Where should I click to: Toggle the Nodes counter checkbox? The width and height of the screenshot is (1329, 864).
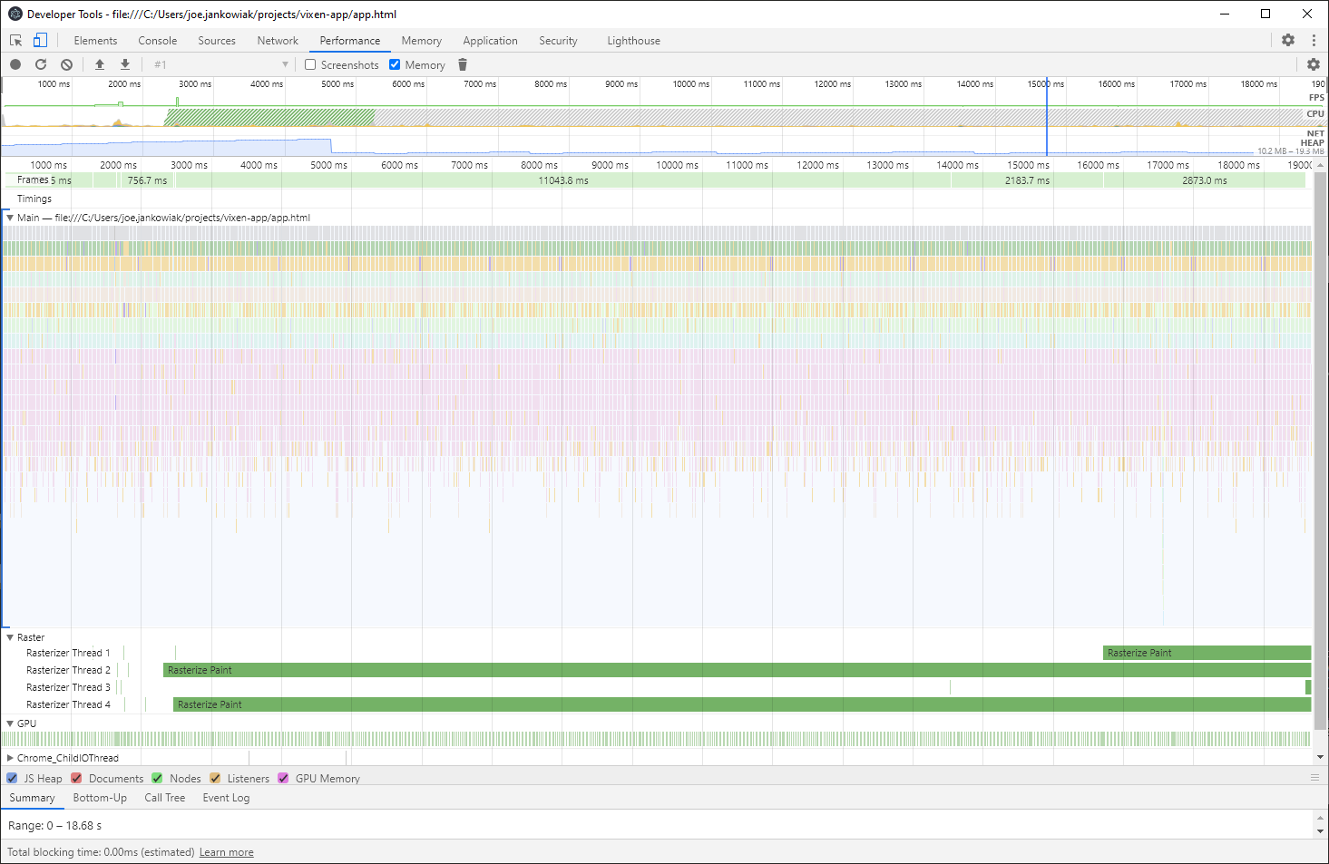point(157,778)
